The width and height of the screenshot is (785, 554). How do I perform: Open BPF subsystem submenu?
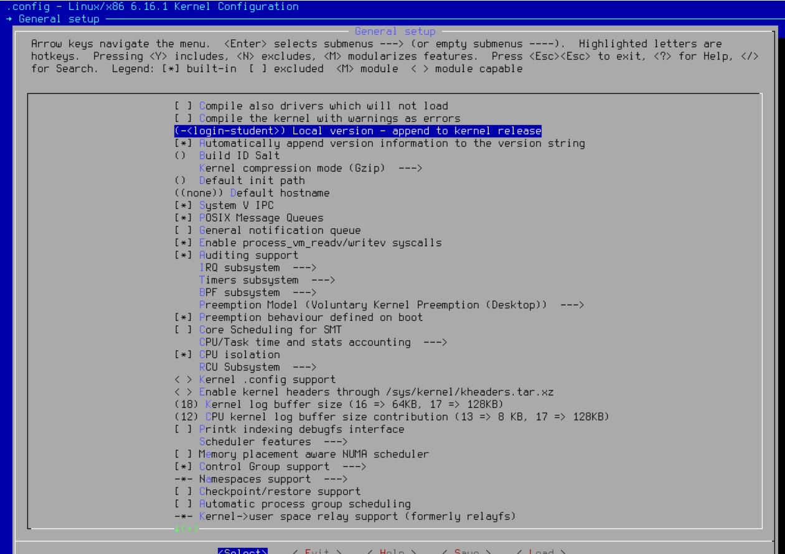258,292
